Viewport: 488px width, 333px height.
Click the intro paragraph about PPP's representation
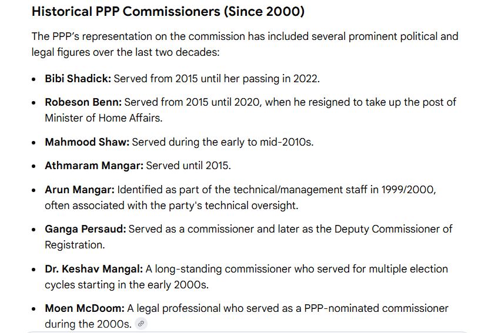pos(245,44)
